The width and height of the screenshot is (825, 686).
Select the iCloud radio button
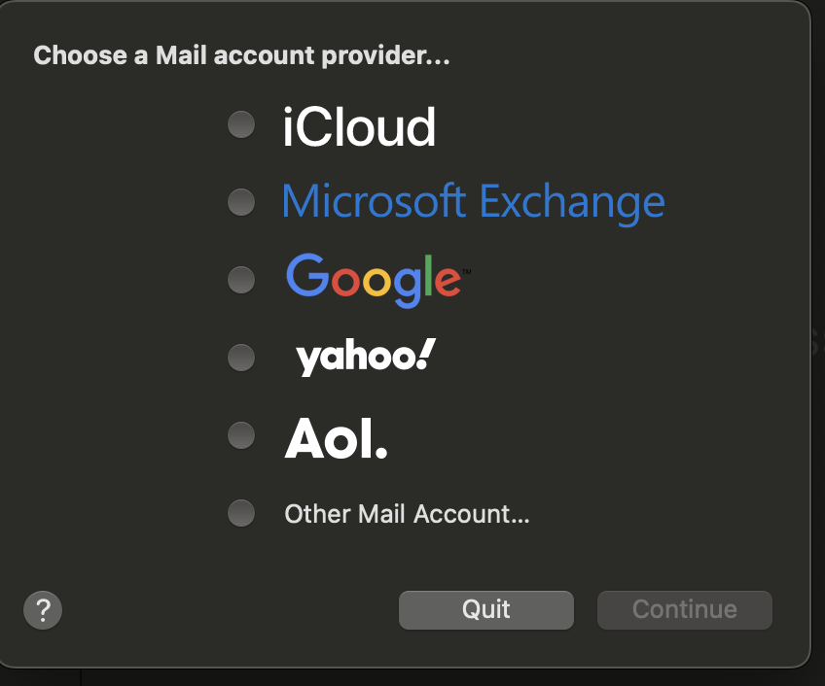[x=240, y=124]
